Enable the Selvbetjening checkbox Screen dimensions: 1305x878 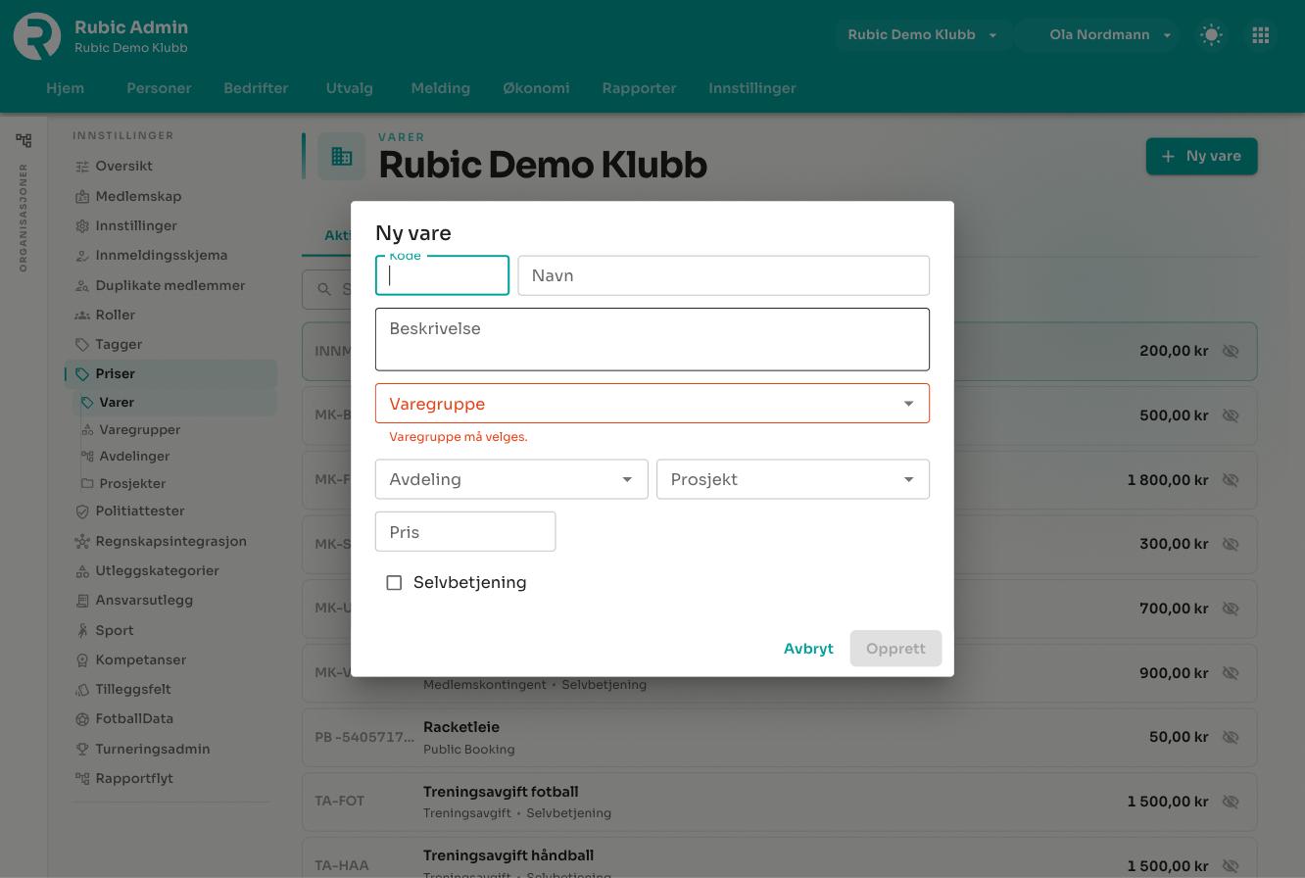[x=394, y=583]
